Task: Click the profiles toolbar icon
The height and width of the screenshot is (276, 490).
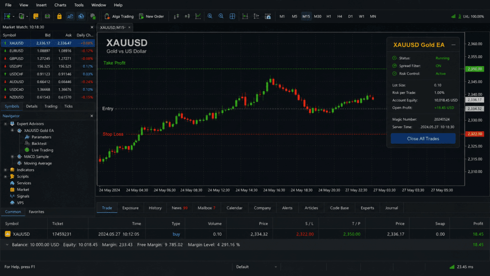Action: [x=21, y=16]
